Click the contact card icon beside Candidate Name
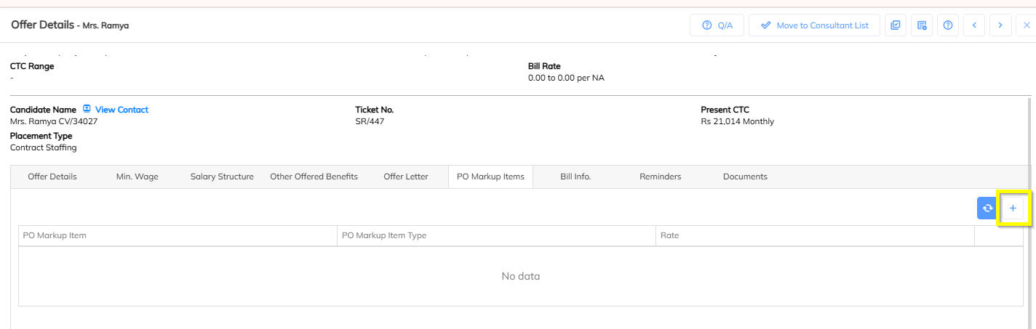 (x=87, y=109)
